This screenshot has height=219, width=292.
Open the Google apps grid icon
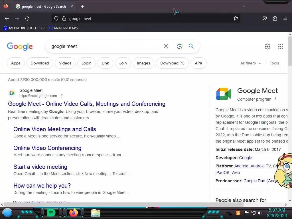click(281, 46)
